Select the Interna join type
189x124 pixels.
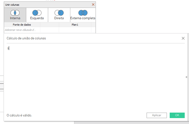[x=15, y=15]
